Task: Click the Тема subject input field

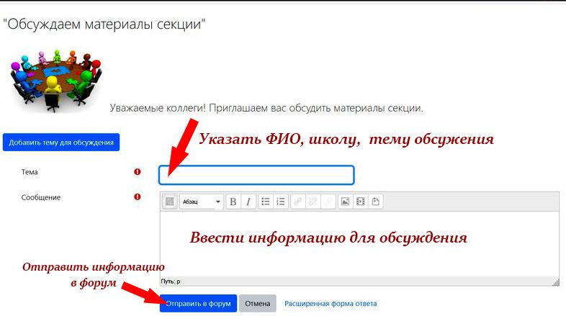Action: click(x=256, y=175)
